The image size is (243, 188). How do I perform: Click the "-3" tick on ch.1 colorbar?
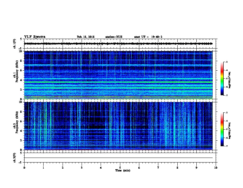226,62
